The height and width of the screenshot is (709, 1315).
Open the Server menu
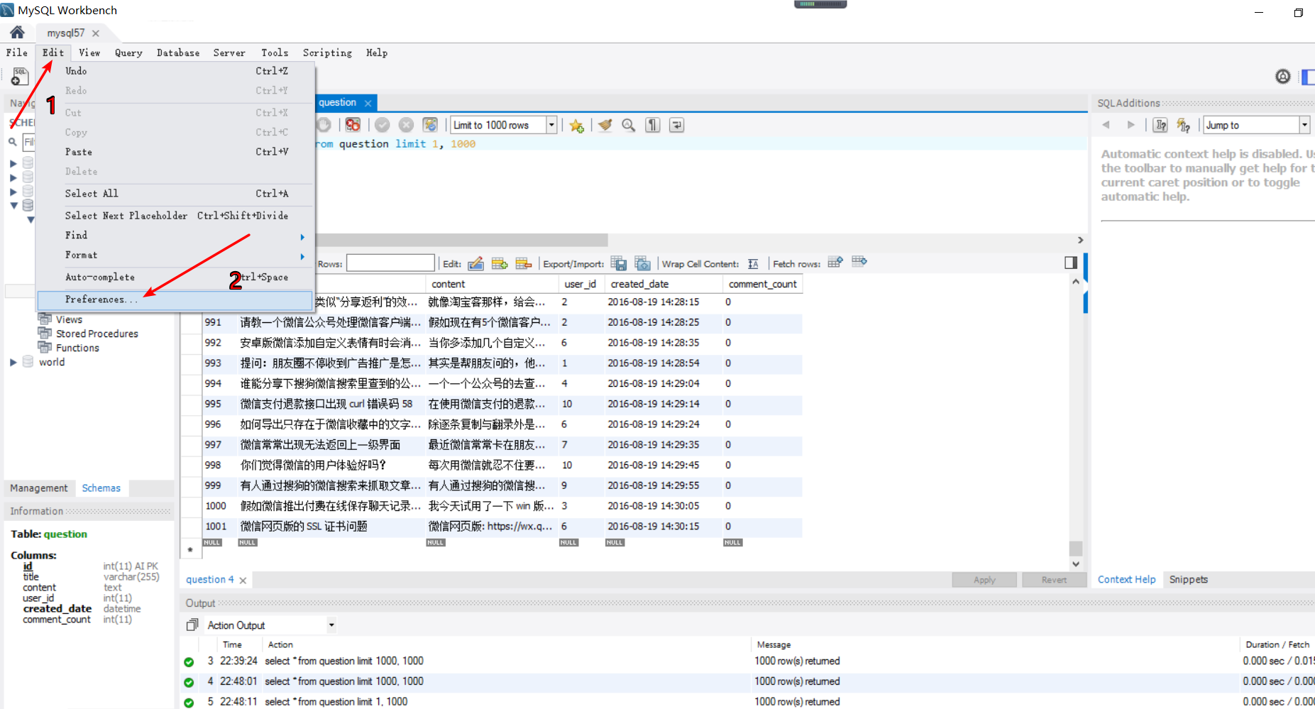click(x=229, y=53)
